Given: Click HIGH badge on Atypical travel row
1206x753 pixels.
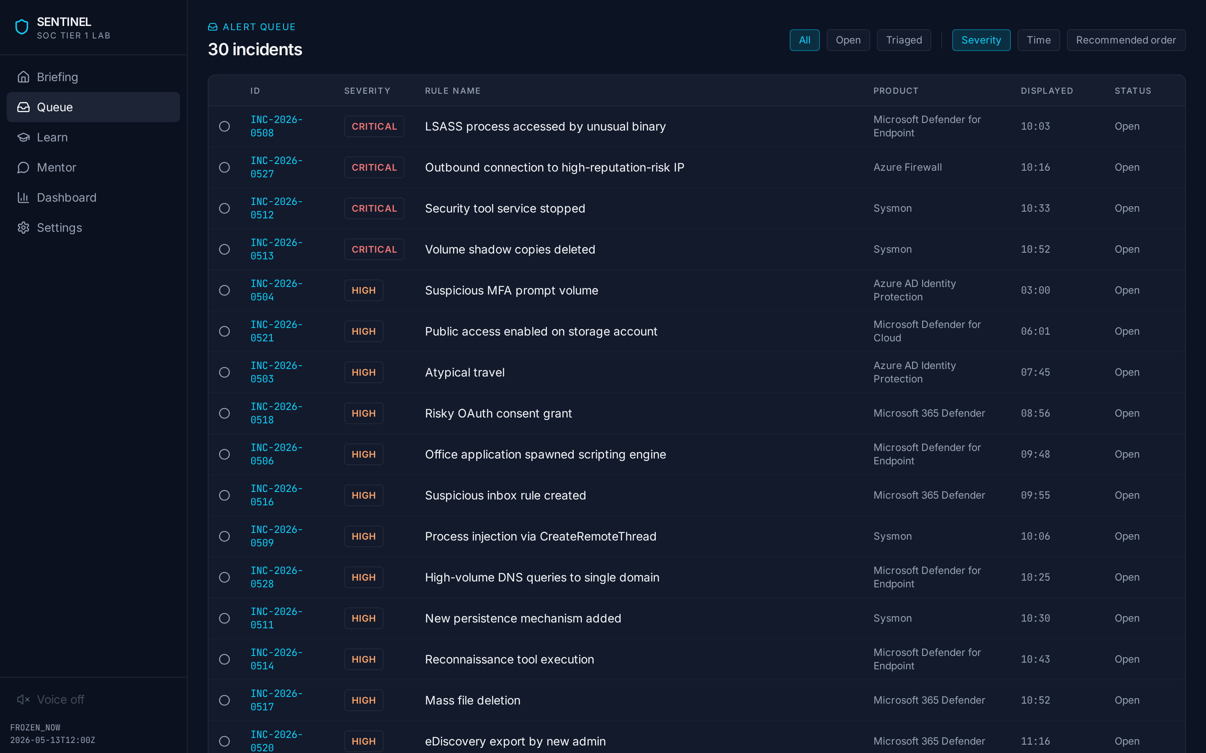Looking at the screenshot, I should [364, 372].
